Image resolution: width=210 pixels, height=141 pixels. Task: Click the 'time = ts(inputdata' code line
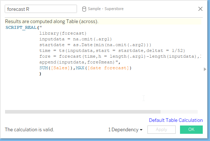pos(112,50)
